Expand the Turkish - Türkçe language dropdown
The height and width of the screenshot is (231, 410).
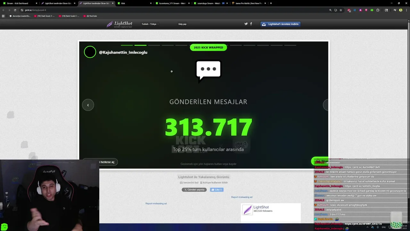pyautogui.click(x=150, y=24)
